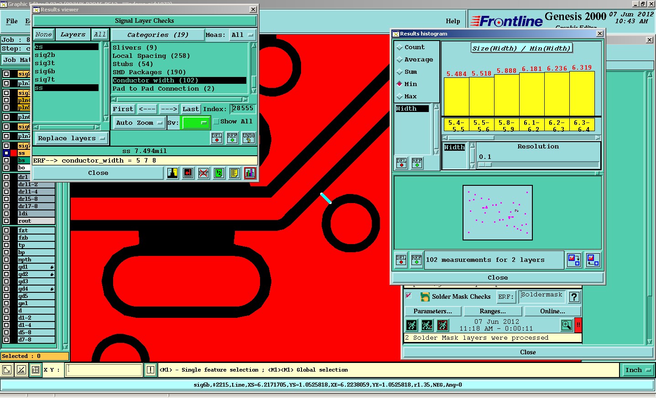Toggle Show All checkbox
The height and width of the screenshot is (398, 656).
point(216,122)
